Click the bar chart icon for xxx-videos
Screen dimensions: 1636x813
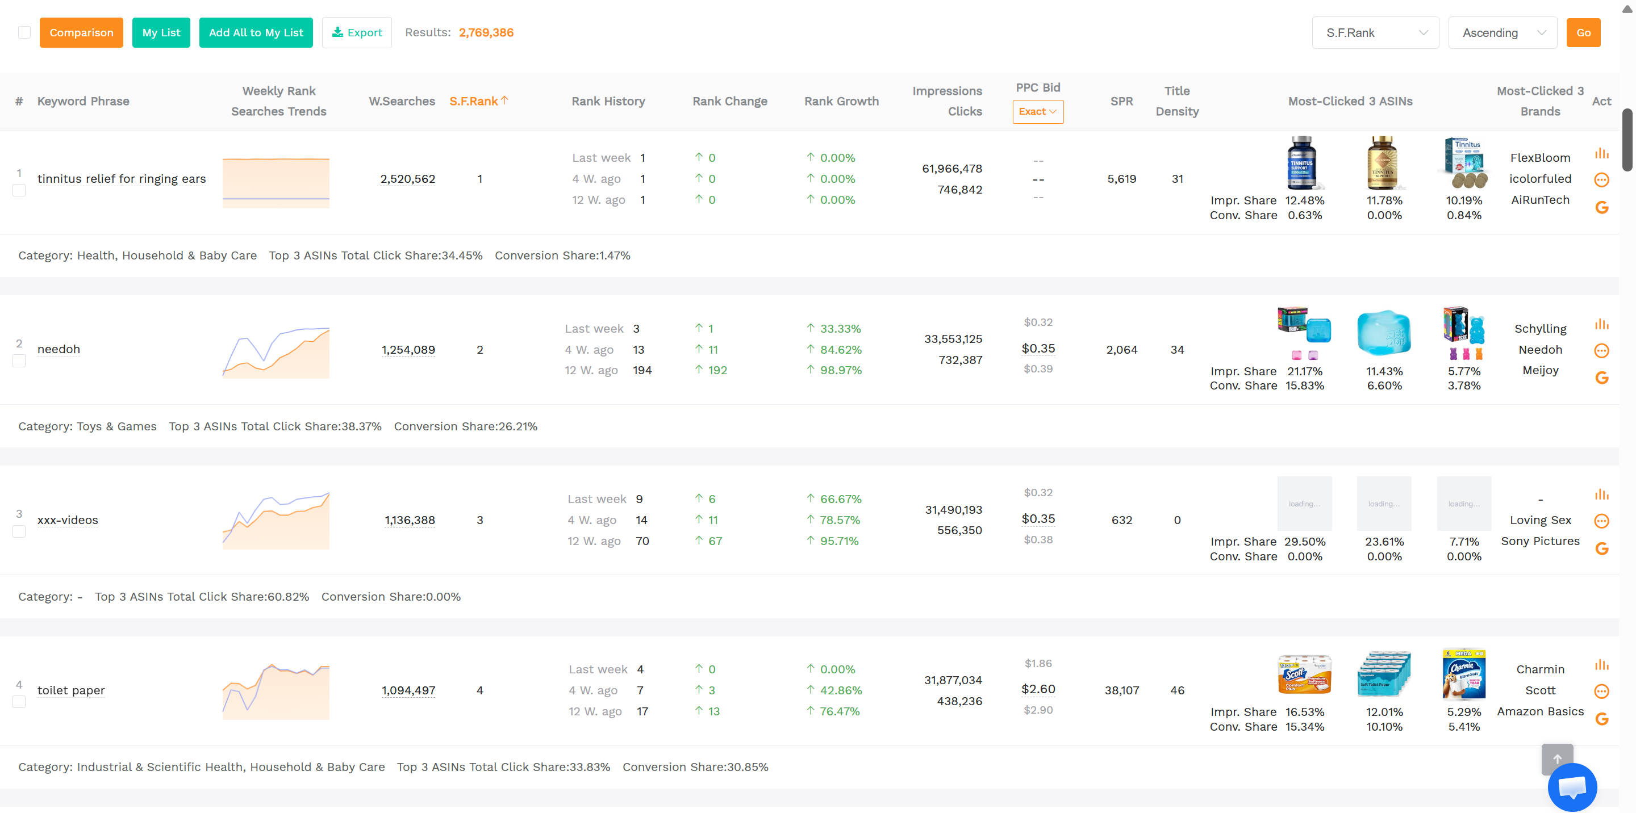[1602, 494]
